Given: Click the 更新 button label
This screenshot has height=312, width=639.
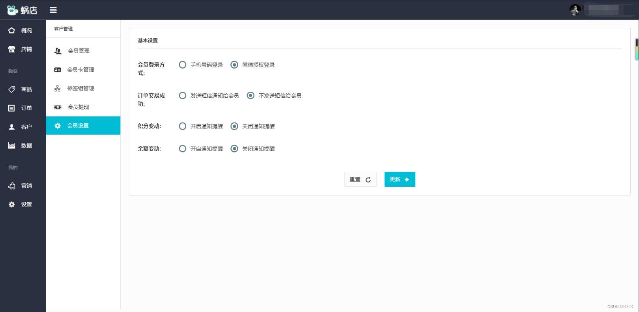Looking at the screenshot, I should [395, 180].
